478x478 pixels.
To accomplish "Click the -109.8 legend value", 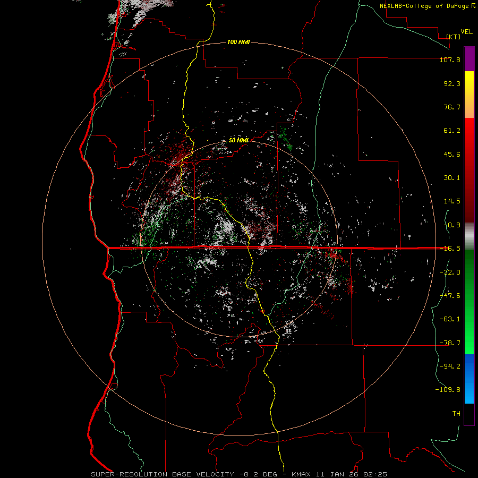I will pyautogui.click(x=448, y=390).
